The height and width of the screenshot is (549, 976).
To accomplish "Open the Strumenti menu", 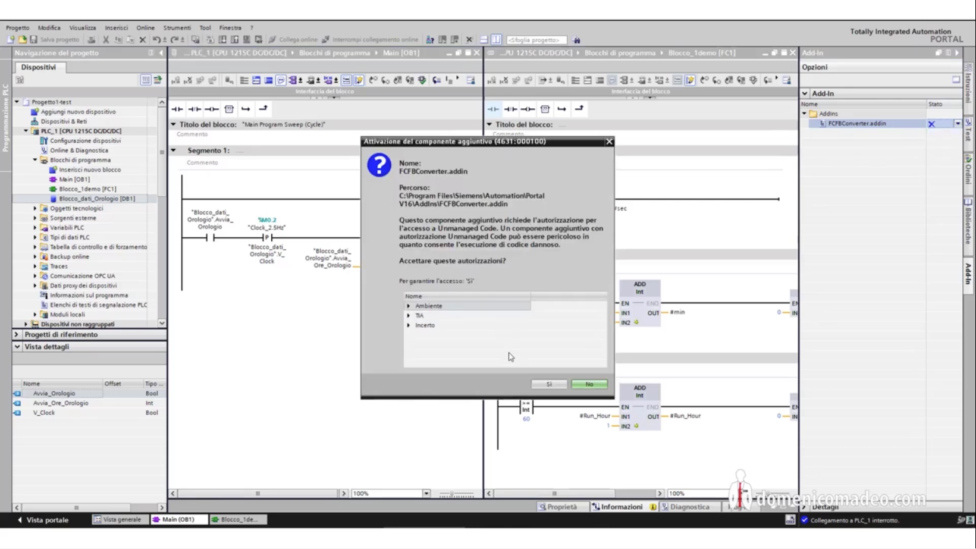I will pos(176,27).
